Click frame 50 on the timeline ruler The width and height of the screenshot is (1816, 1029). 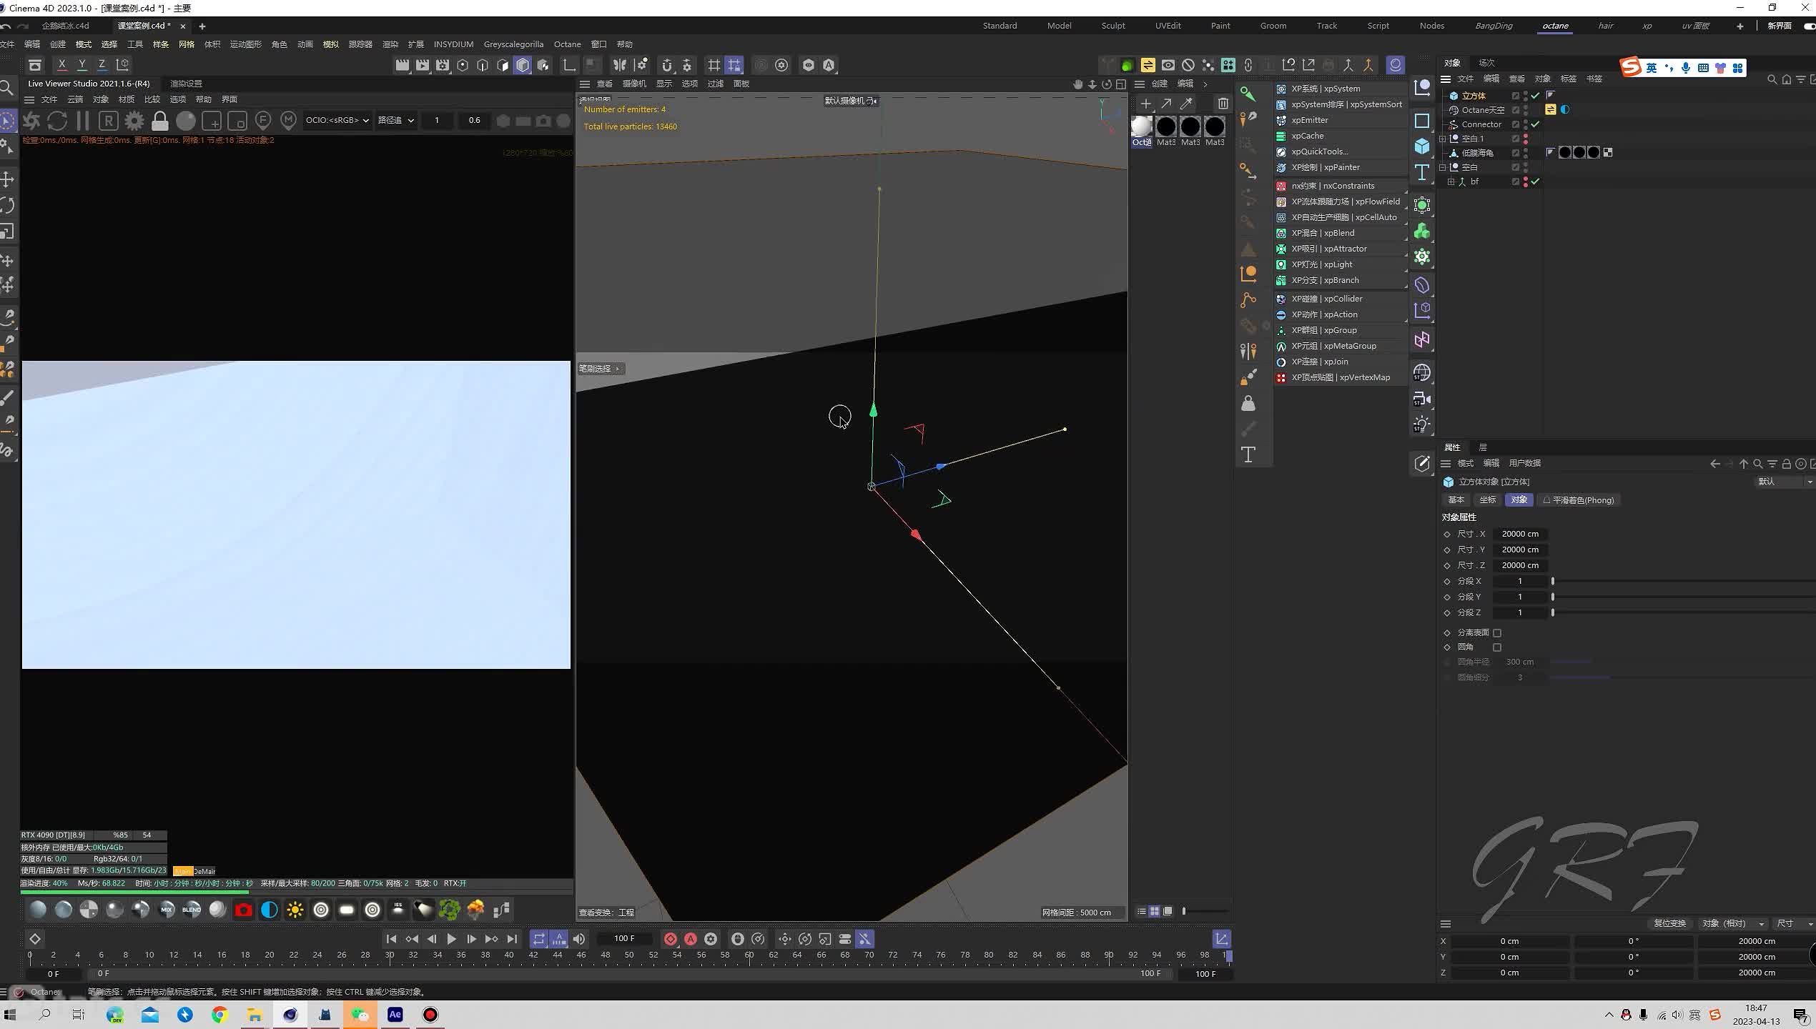coord(629,955)
